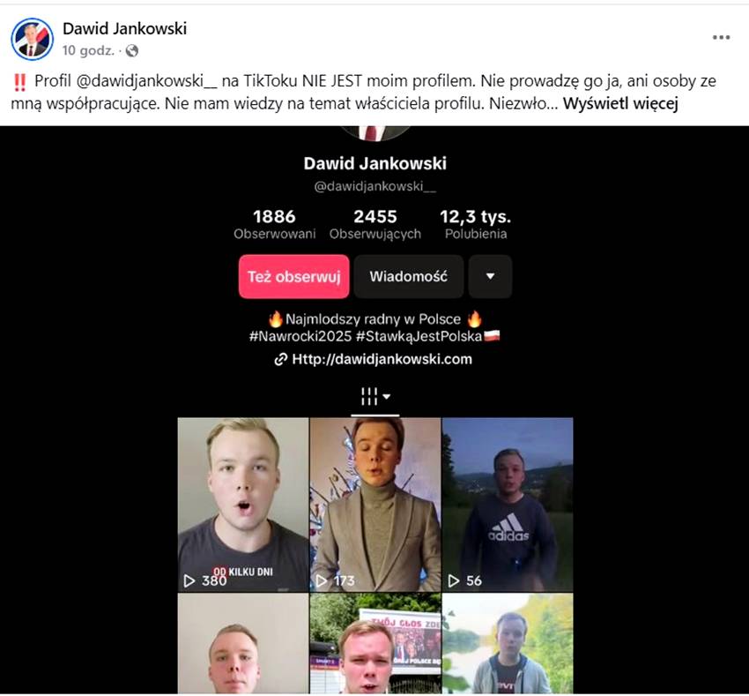Screen dimensions: 749x696
Task: Click Dawid Jankowski's profile avatar
Action: coord(32,39)
